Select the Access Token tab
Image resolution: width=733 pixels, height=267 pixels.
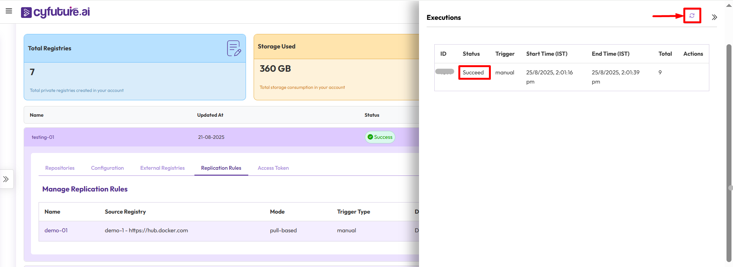pos(273,168)
